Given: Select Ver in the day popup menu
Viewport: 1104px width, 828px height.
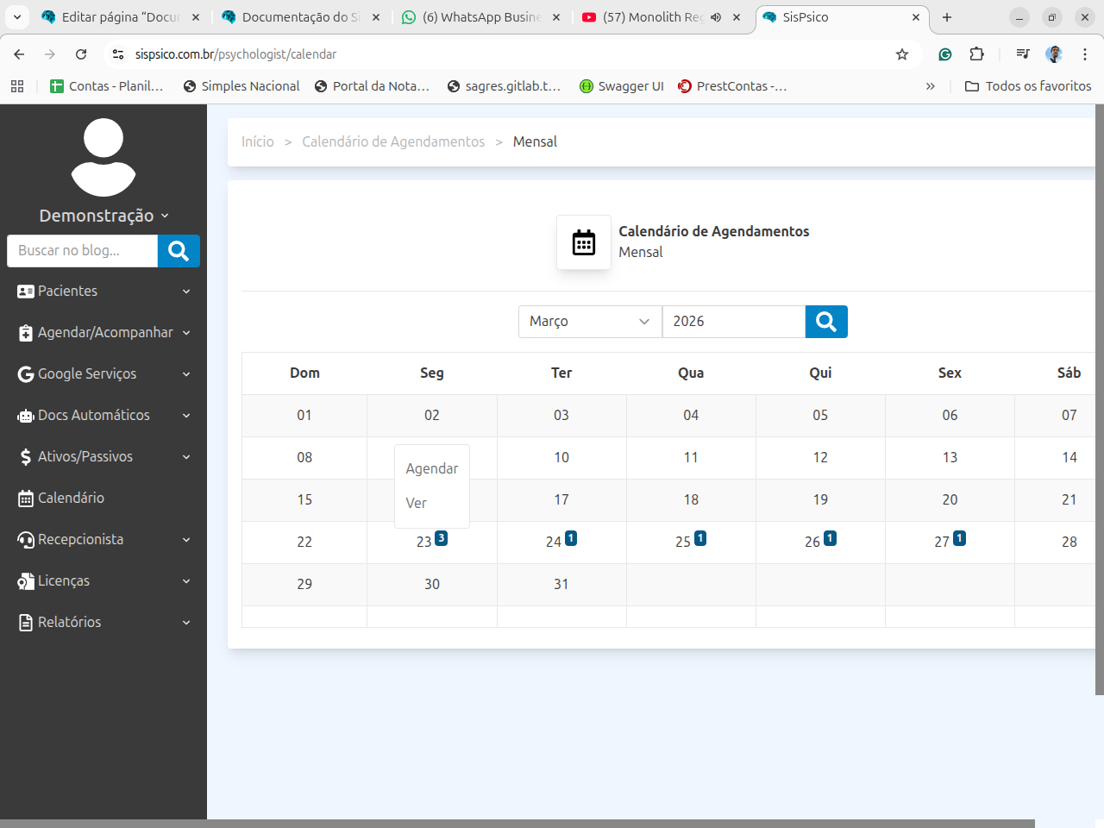Looking at the screenshot, I should [416, 503].
